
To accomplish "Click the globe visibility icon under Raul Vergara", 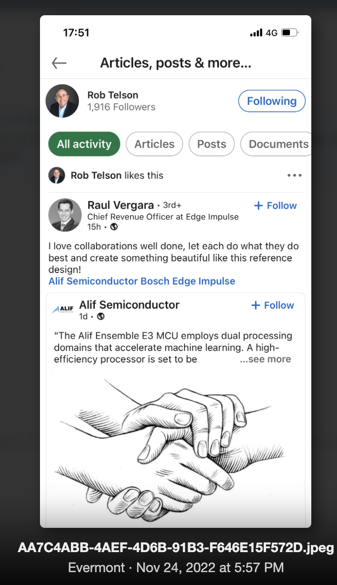I will pos(114,227).
